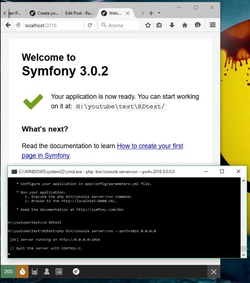Screen dimensions: 250x283
Task: Open the profiler user security icon
Action: [x=47, y=272]
